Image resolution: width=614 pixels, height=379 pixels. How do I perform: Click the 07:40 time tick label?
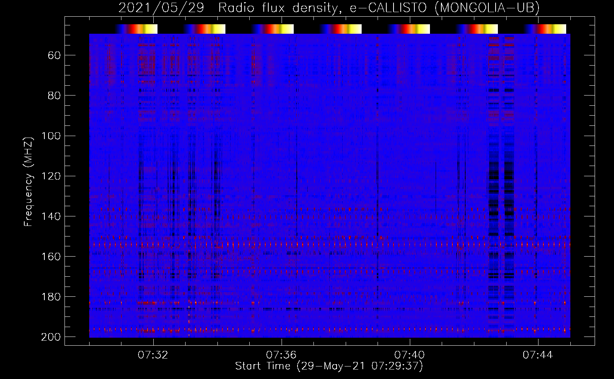[409, 355]
